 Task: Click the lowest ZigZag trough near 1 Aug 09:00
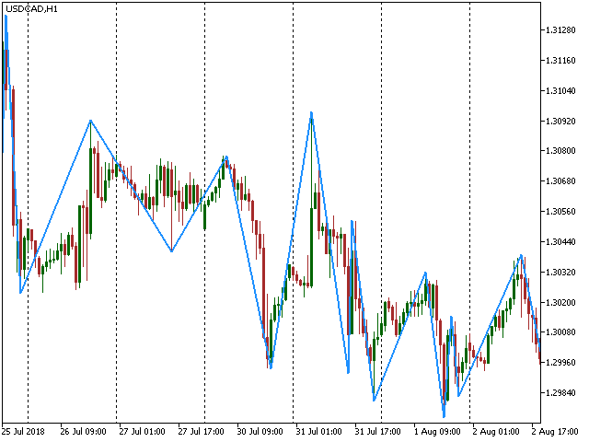[x=444, y=416]
